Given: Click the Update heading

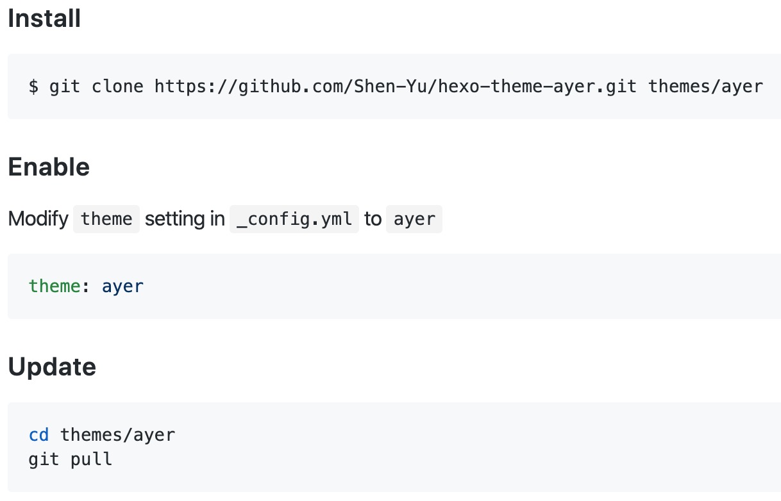Looking at the screenshot, I should (52, 367).
